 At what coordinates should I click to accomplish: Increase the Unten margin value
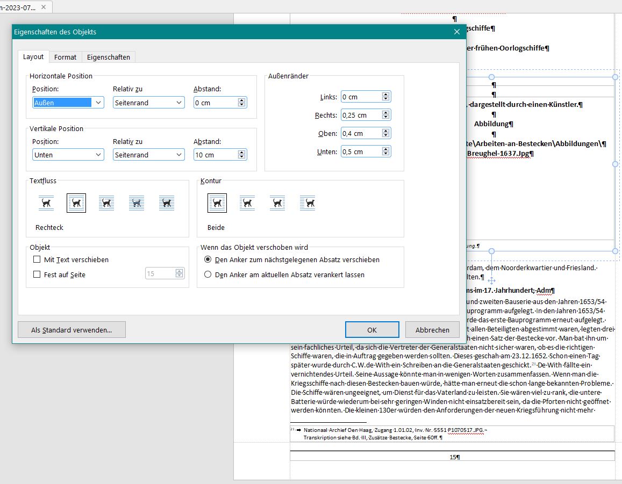pos(385,149)
